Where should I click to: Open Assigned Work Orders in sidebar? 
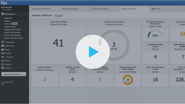[13, 30]
